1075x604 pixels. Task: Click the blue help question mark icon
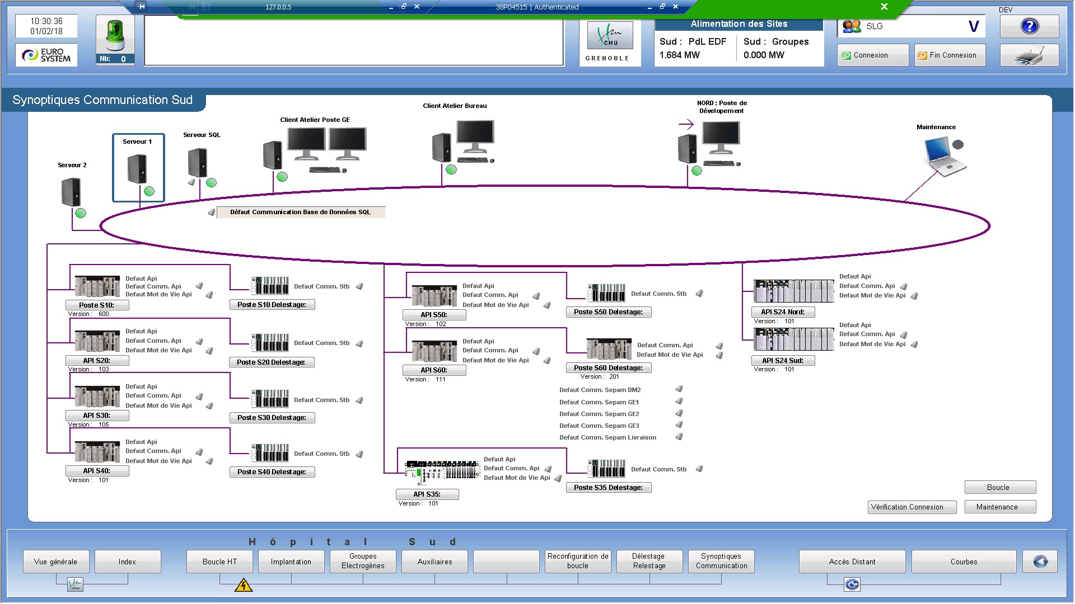1029,26
